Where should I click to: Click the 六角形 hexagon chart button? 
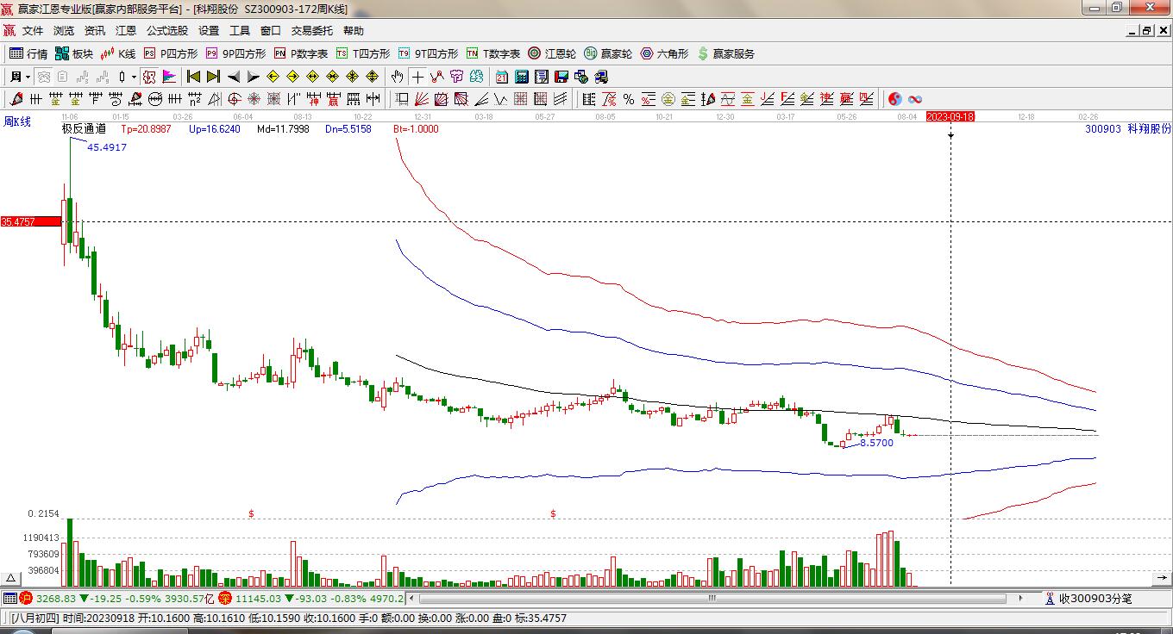coord(664,53)
